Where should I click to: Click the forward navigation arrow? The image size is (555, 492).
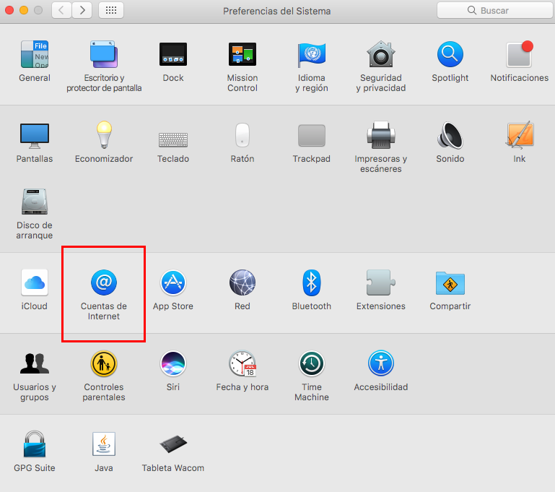click(x=82, y=10)
